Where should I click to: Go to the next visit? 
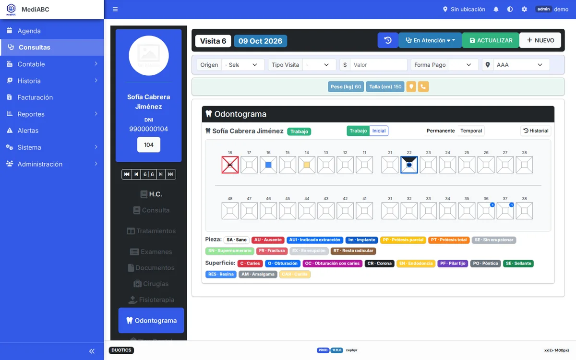pyautogui.click(x=161, y=174)
